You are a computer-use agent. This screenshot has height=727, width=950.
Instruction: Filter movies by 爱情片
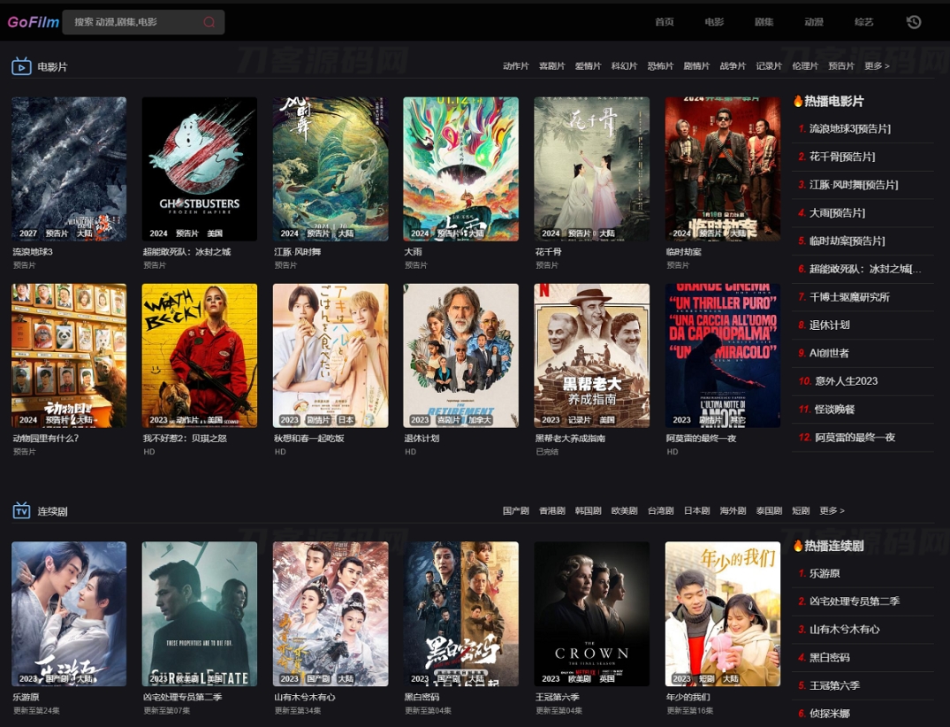click(x=588, y=66)
